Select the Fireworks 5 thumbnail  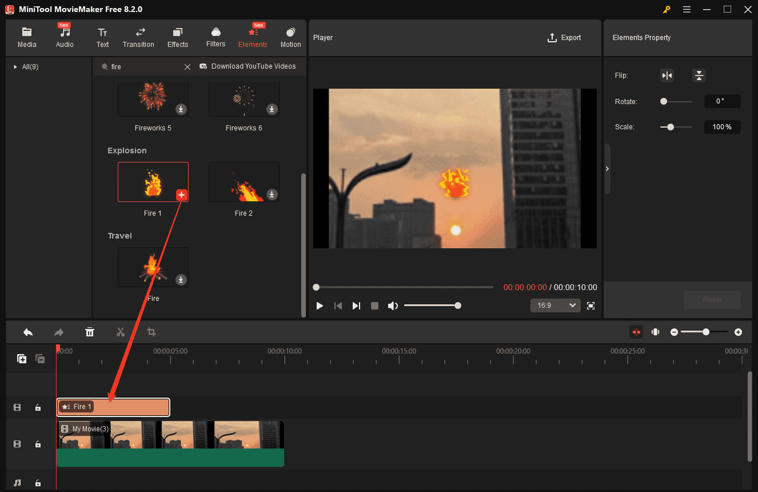coord(153,100)
